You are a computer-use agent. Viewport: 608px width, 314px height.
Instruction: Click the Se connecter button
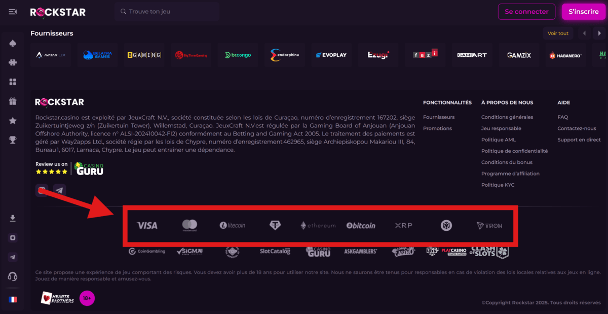point(526,12)
